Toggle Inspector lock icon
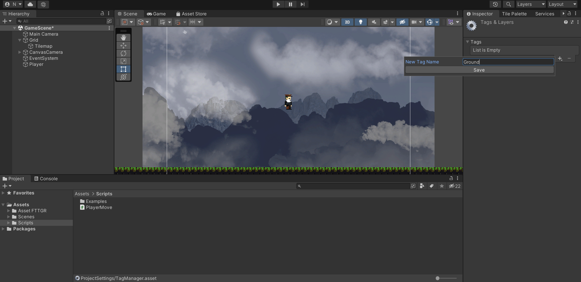The image size is (581, 282). [569, 14]
